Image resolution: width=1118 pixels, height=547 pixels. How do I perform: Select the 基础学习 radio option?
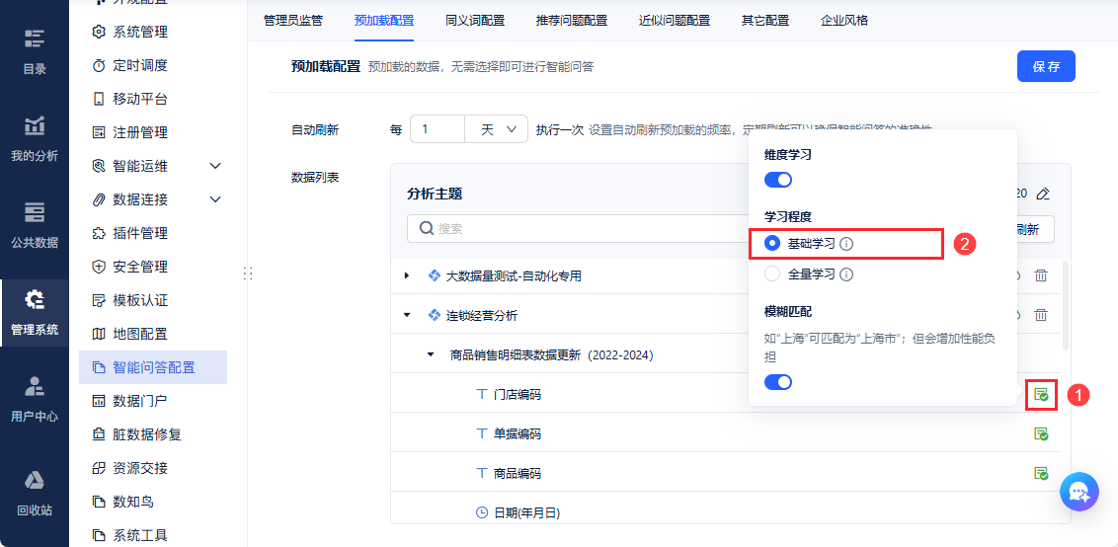pos(772,243)
